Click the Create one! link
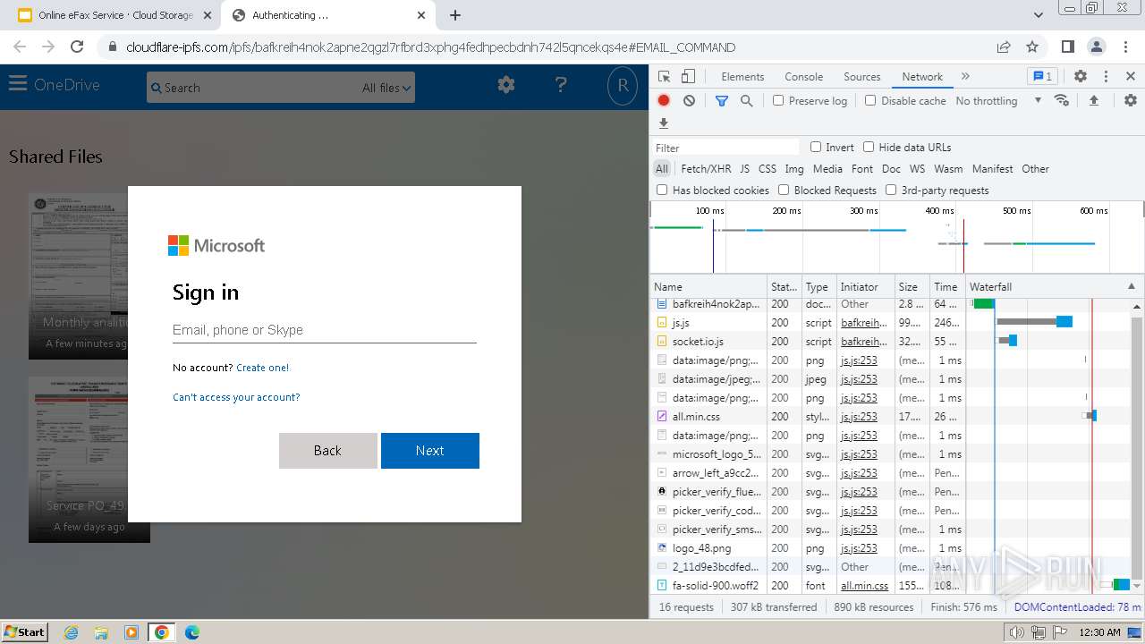The width and height of the screenshot is (1145, 644). coord(262,368)
